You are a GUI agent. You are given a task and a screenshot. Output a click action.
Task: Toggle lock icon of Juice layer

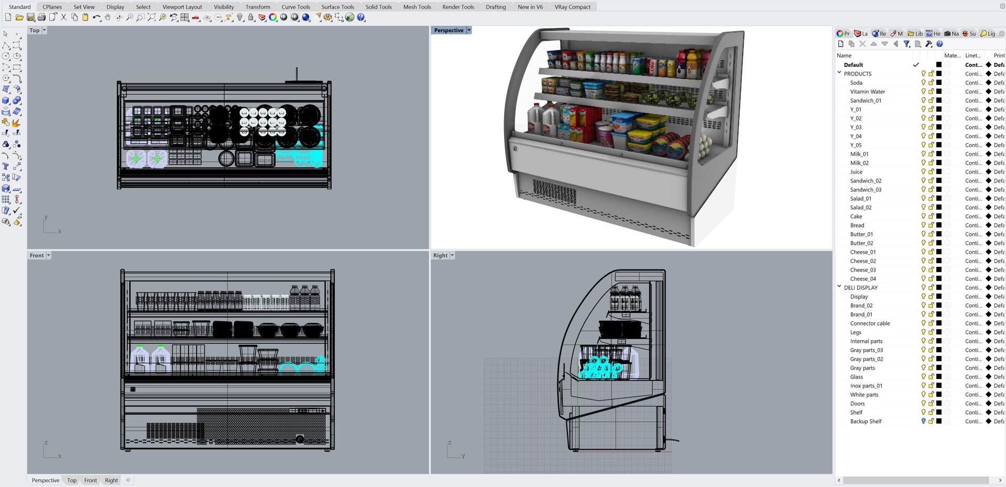coord(931,171)
